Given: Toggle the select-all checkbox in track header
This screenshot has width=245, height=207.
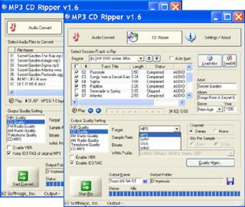Looking at the screenshot, I should [x=76, y=66].
